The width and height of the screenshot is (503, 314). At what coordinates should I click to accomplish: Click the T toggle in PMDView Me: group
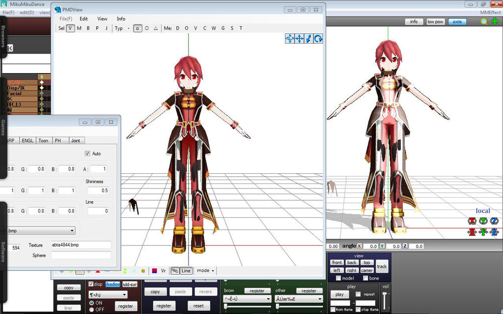coord(241,28)
